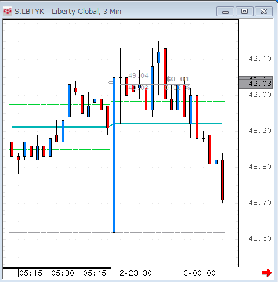Minimize the S.LBTYK chart window
The image size is (278, 282).
(x=225, y=12)
